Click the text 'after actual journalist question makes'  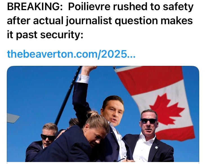[100, 21]
